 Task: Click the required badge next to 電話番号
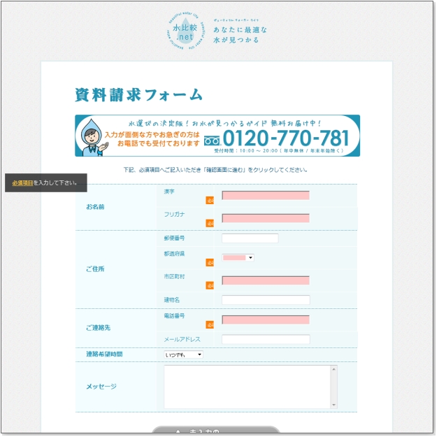pos(211,326)
